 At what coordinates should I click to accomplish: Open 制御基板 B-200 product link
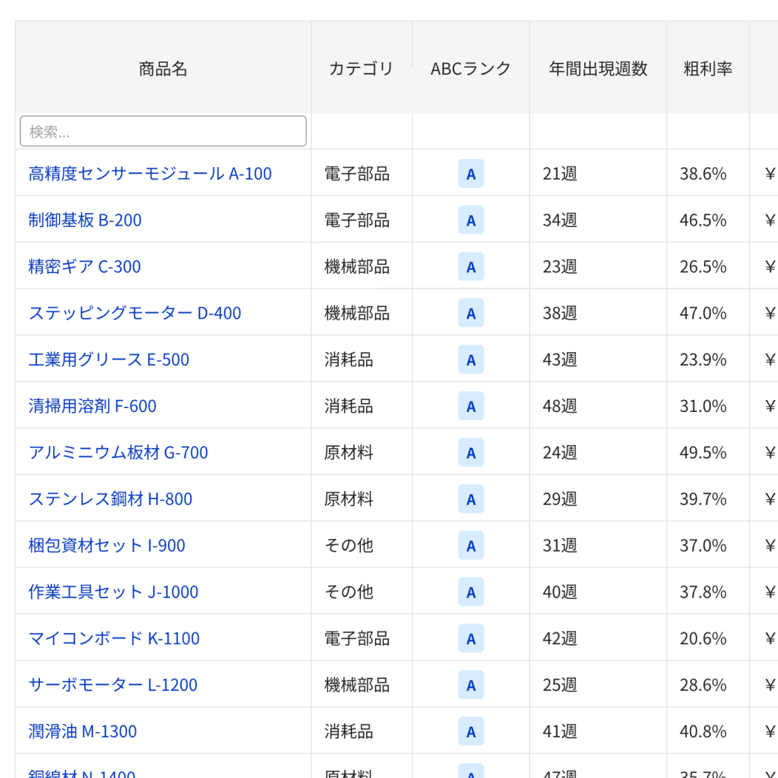(85, 220)
